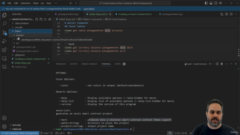Open Manage gear icon
Image resolution: width=240 pixels, height=135 pixels.
pos(4,126)
